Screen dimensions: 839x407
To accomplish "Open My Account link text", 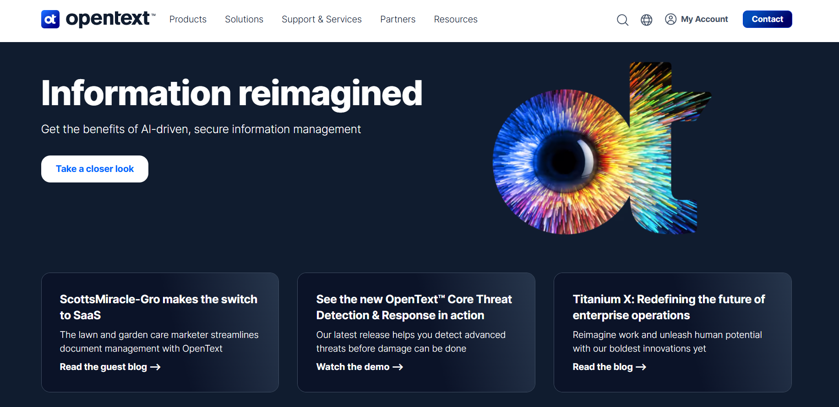I will pos(704,19).
